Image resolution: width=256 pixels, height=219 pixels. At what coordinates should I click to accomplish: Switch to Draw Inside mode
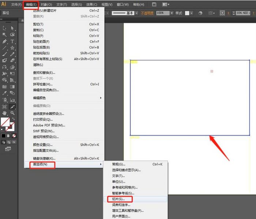coord(14,142)
